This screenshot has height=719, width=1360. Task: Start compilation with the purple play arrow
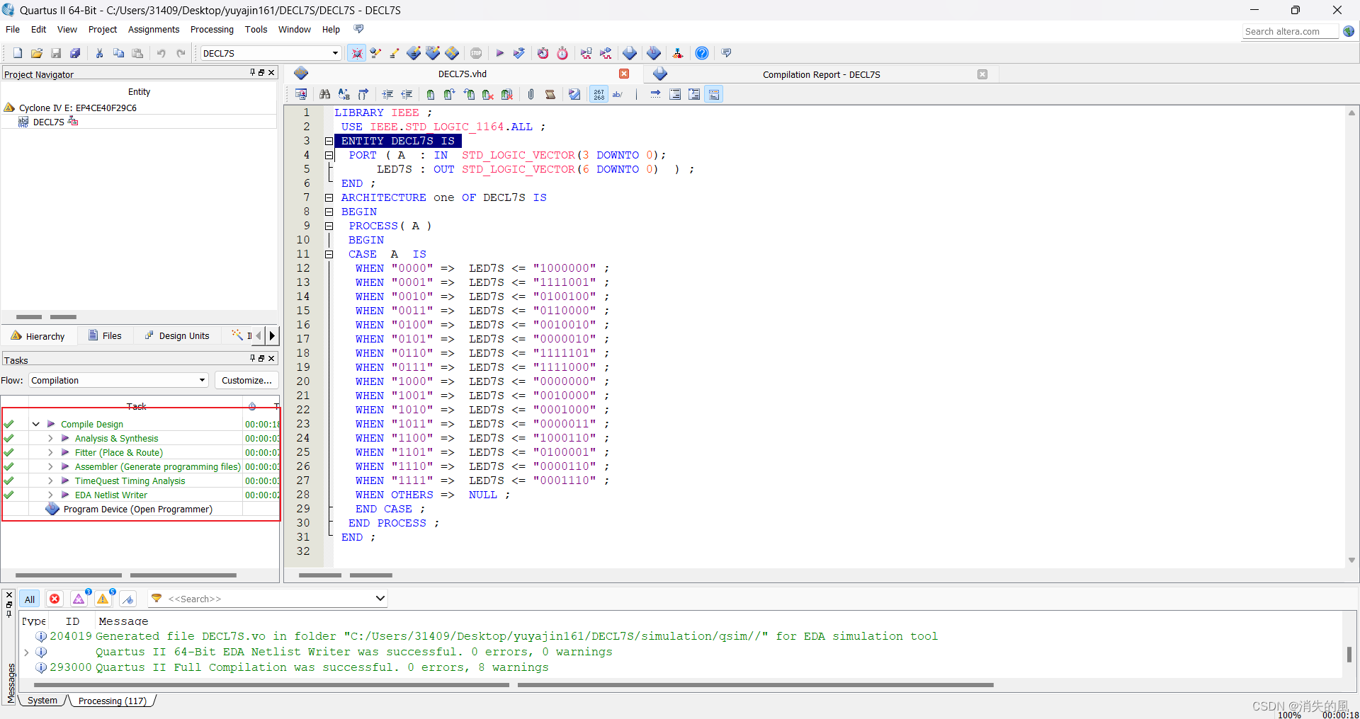pos(499,53)
